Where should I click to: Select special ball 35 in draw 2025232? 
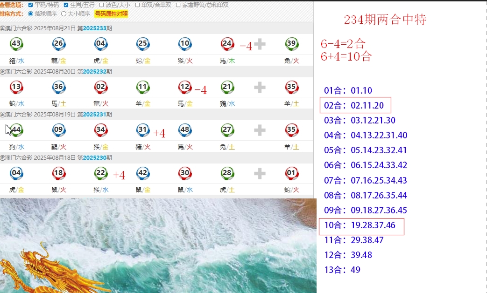pos(292,87)
